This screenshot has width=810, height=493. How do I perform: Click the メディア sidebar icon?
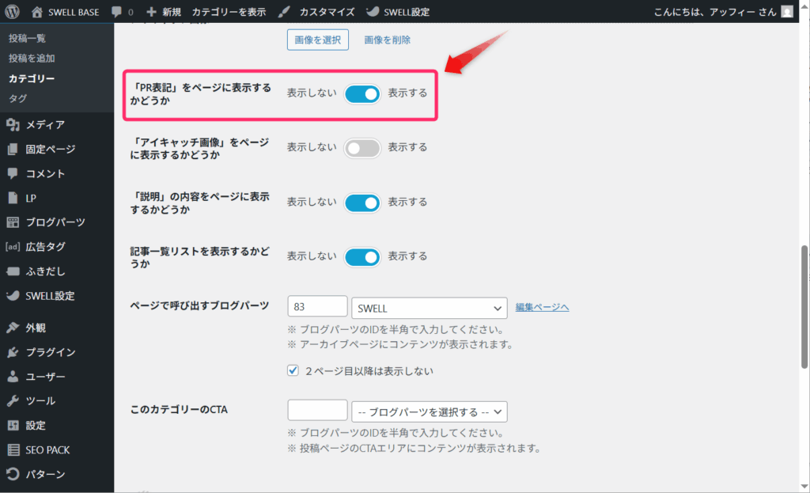pyautogui.click(x=13, y=124)
